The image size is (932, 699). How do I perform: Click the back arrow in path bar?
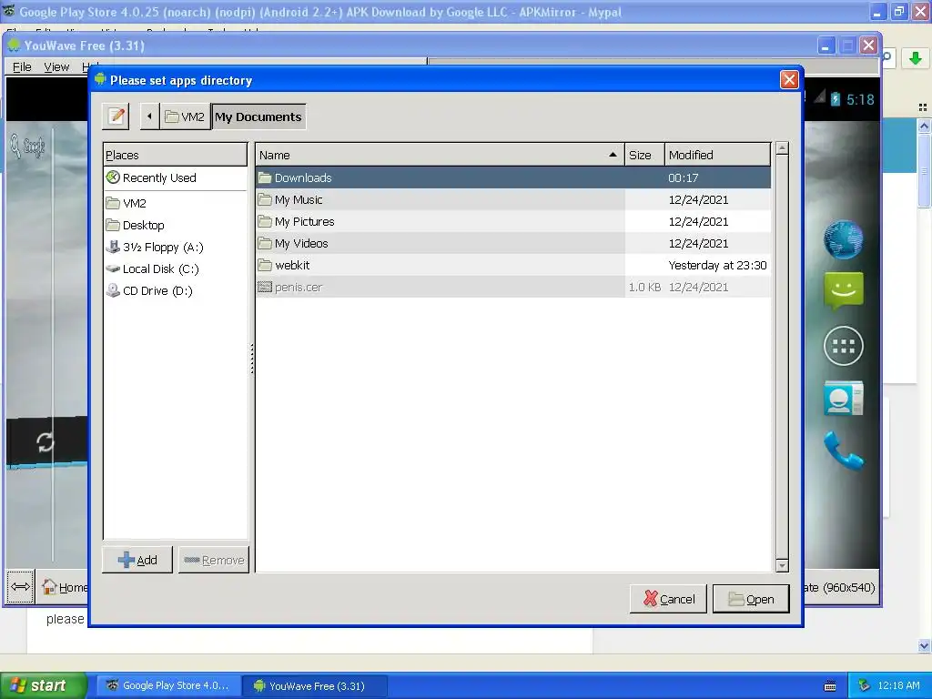click(149, 116)
